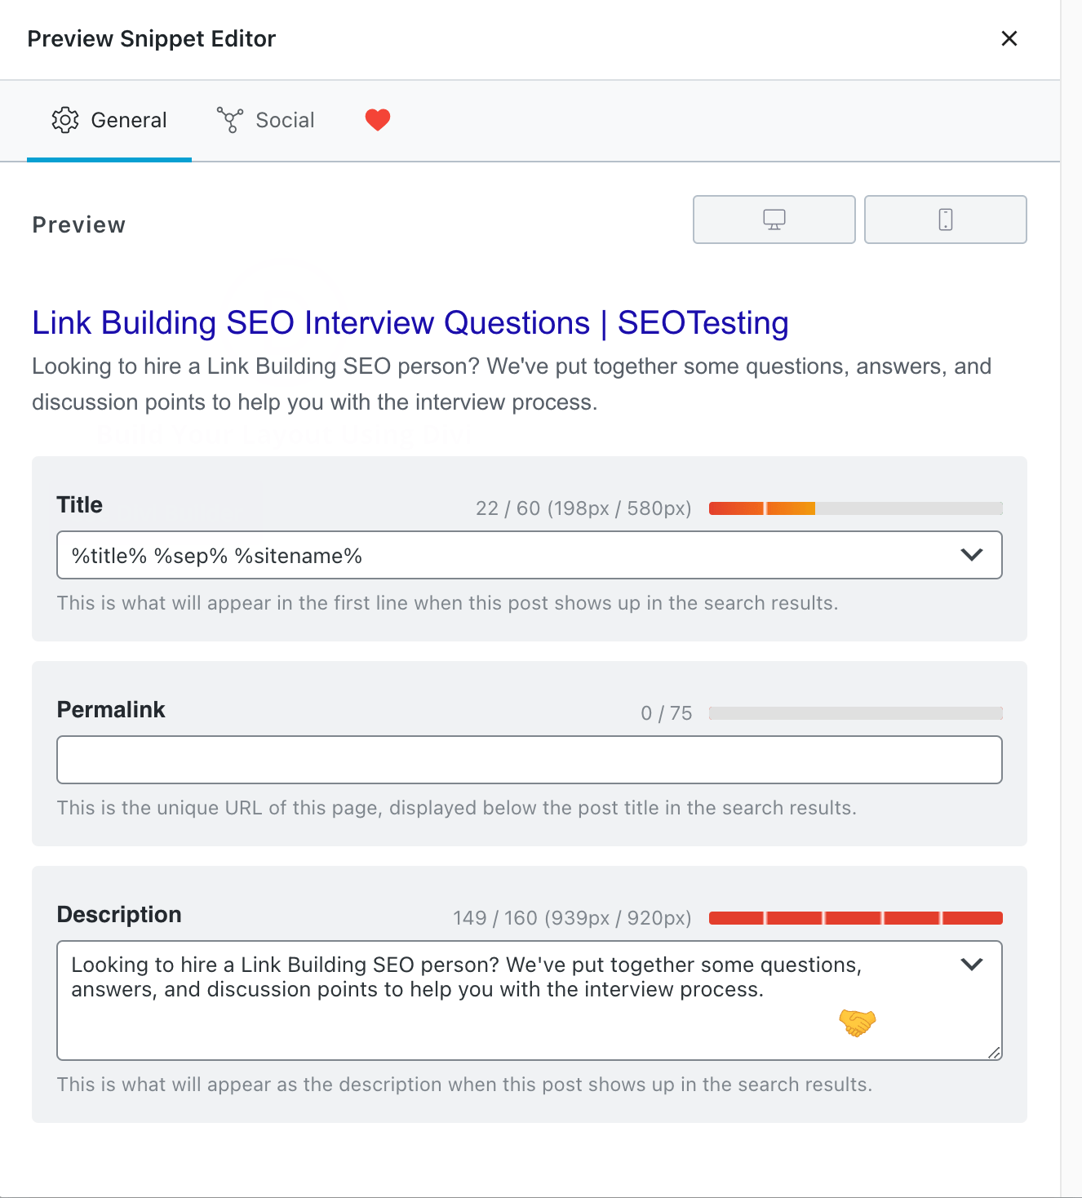
Task: Click the Title length progress bar
Action: [855, 508]
